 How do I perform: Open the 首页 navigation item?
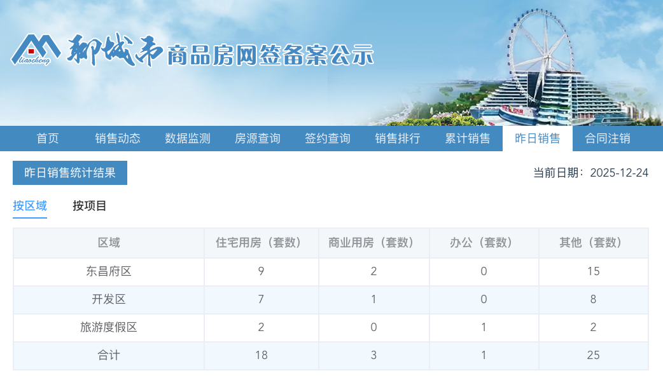coord(48,139)
